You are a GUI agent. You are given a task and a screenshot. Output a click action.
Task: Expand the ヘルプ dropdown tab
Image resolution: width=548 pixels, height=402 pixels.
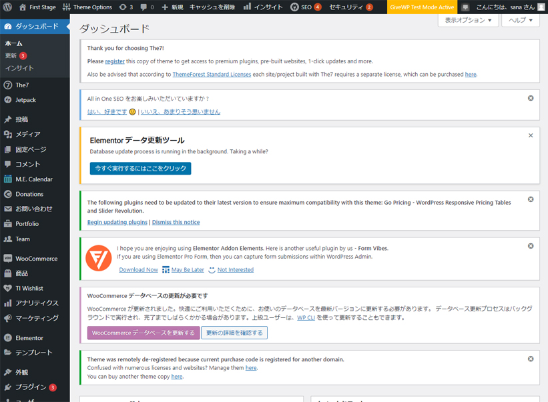click(521, 20)
